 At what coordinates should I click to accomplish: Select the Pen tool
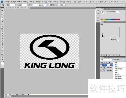click(x=2, y=43)
